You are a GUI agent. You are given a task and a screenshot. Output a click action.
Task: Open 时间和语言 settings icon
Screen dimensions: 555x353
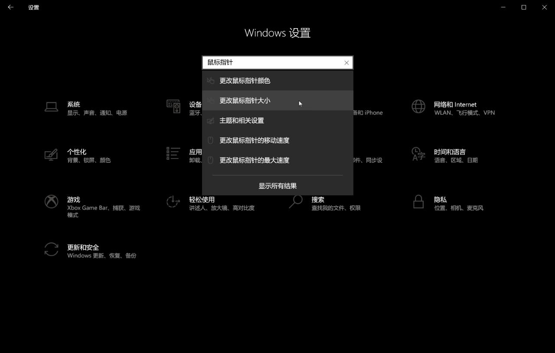(418, 154)
